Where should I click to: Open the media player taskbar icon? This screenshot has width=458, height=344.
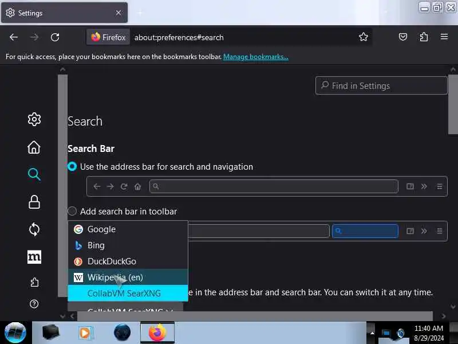pyautogui.click(x=86, y=333)
